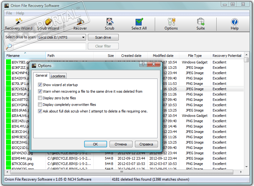254x186 pixels.
Task: Select the file $ITK3CG6.png
Action: pyautogui.click(x=23, y=164)
